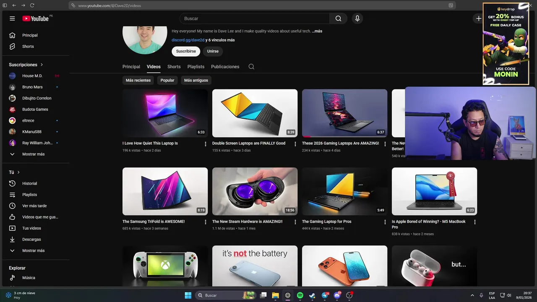Viewport: 537px width, 302px height.
Task: Open options for I Love How Quiet video
Action: tap(205, 144)
